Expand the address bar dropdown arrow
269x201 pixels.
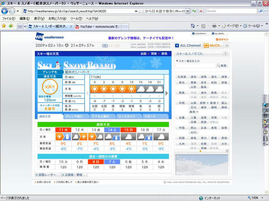coord(188,11)
